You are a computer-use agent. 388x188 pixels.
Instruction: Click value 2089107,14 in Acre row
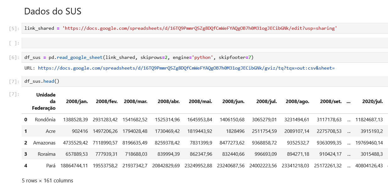(297, 131)
